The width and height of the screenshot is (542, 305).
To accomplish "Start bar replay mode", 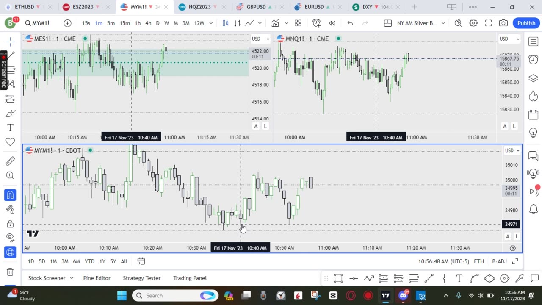I will click(x=332, y=23).
